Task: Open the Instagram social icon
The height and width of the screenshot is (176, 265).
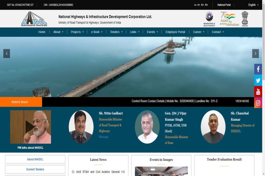Action: tap(258, 103)
